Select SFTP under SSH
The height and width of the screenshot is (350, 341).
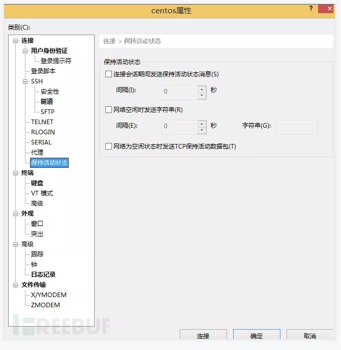coord(47,112)
